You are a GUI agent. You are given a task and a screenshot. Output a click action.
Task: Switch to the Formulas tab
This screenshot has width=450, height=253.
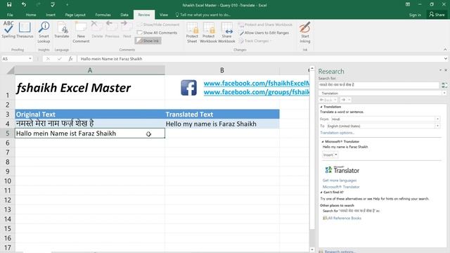pos(103,15)
